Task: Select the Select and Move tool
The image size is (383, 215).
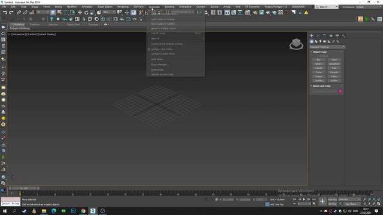Action: (80, 13)
